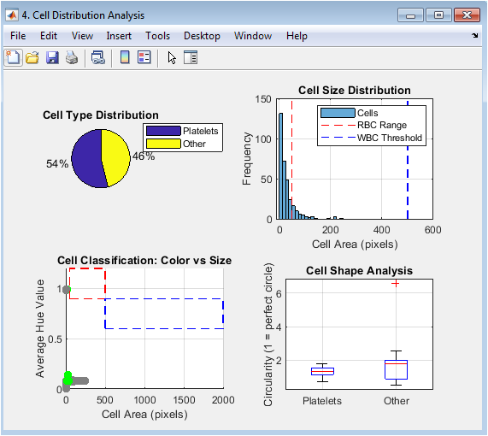
Task: Click the Platelets purple legend swatch
Action: pyautogui.click(x=163, y=131)
